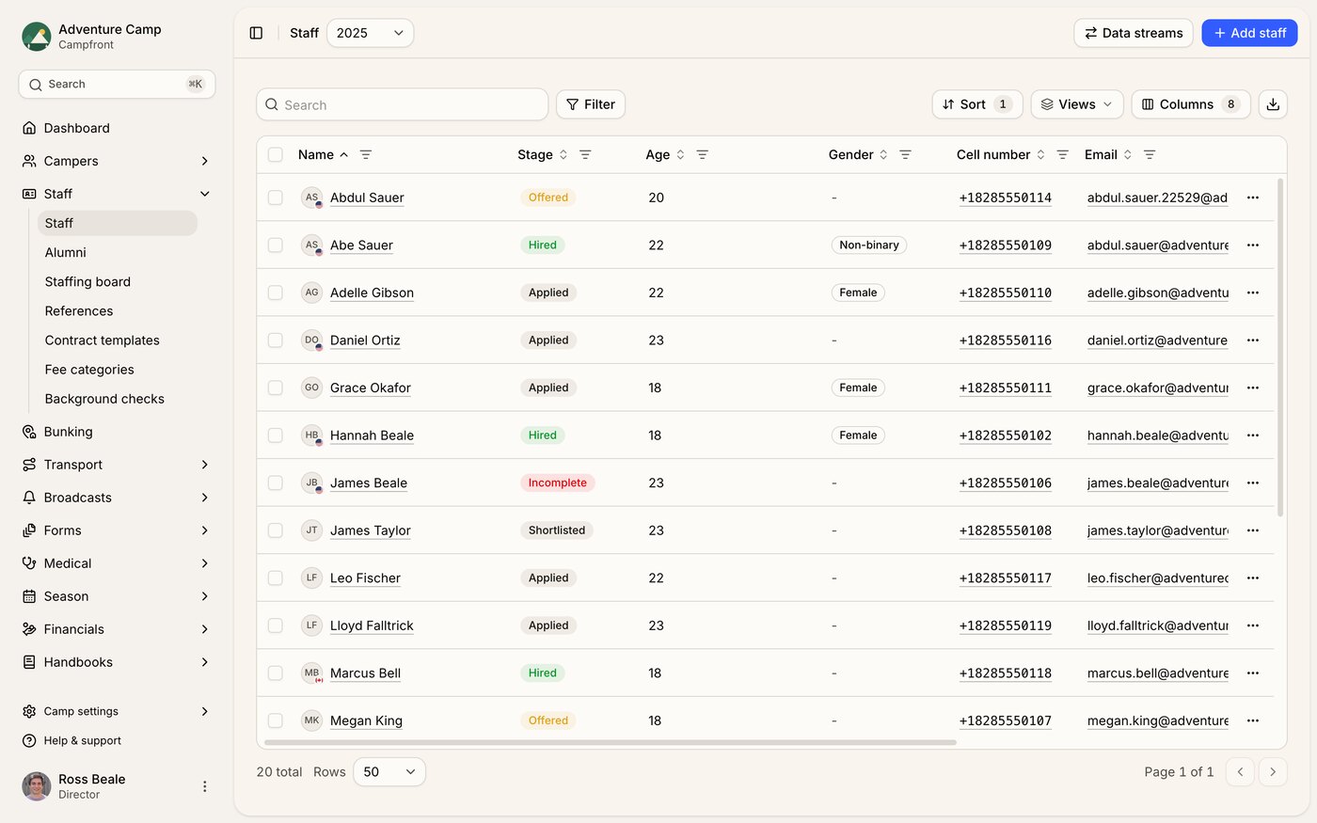The height and width of the screenshot is (823, 1317).
Task: Check the James Beale row checkbox
Action: click(x=276, y=483)
